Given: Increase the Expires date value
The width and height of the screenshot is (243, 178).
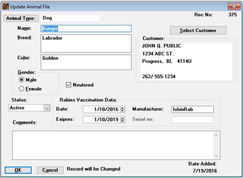Looking at the screenshot, I should (x=123, y=118).
